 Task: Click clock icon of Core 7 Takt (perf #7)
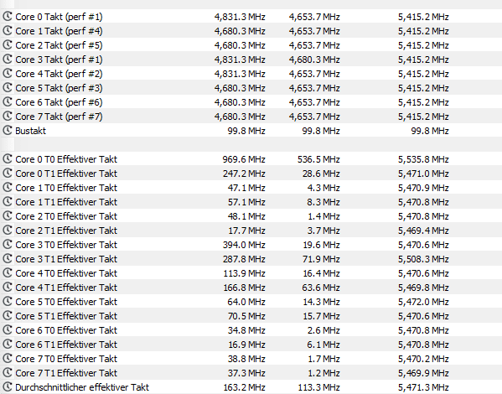click(8, 117)
